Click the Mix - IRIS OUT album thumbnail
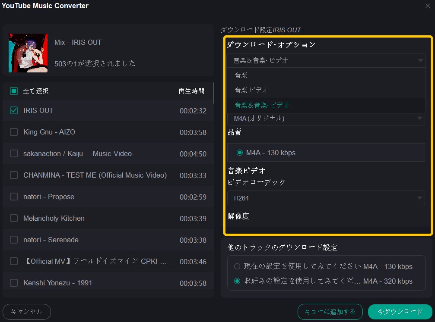 [x=28, y=53]
